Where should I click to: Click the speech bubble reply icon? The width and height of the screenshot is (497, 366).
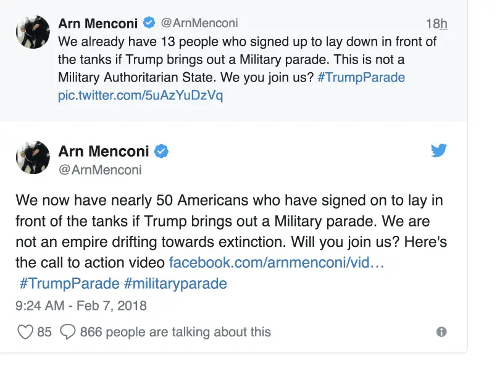coord(67,332)
